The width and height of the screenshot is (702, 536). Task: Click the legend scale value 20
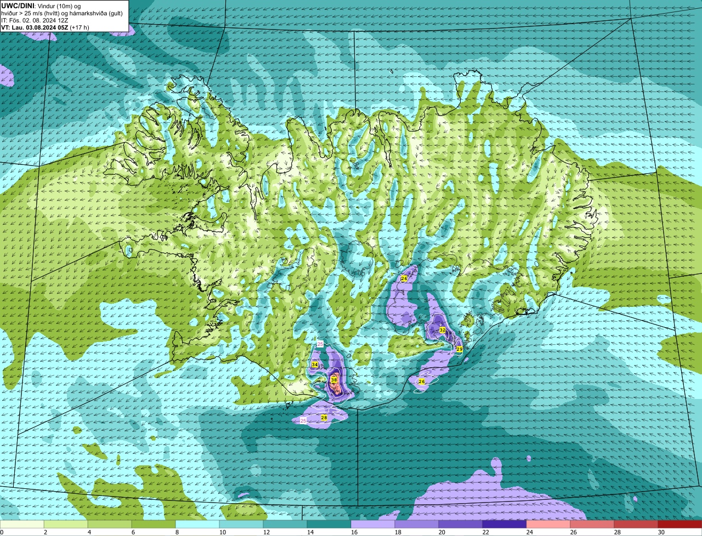click(442, 532)
